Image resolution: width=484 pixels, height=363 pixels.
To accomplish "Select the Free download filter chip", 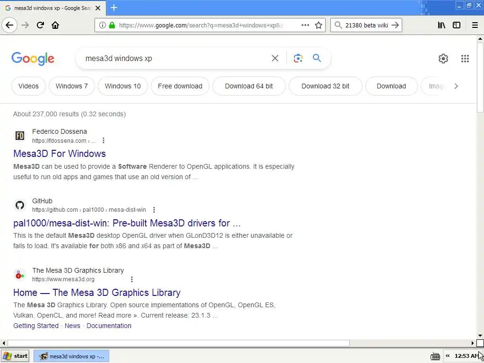I will click(x=180, y=86).
